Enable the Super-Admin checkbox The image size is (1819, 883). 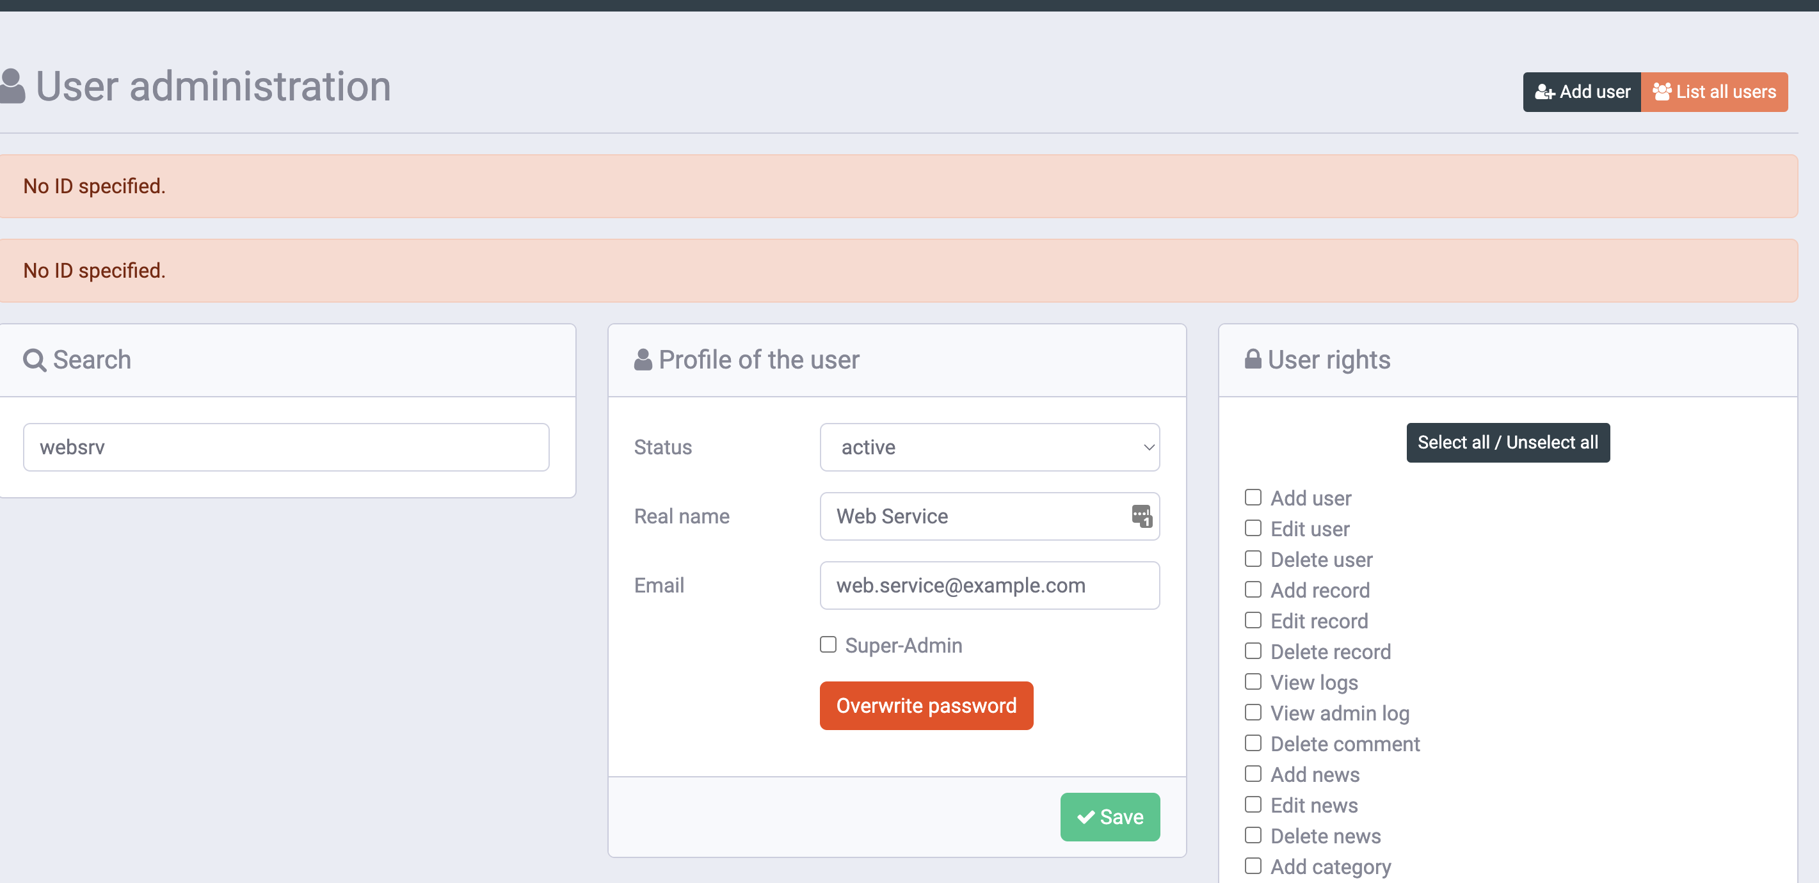tap(828, 644)
